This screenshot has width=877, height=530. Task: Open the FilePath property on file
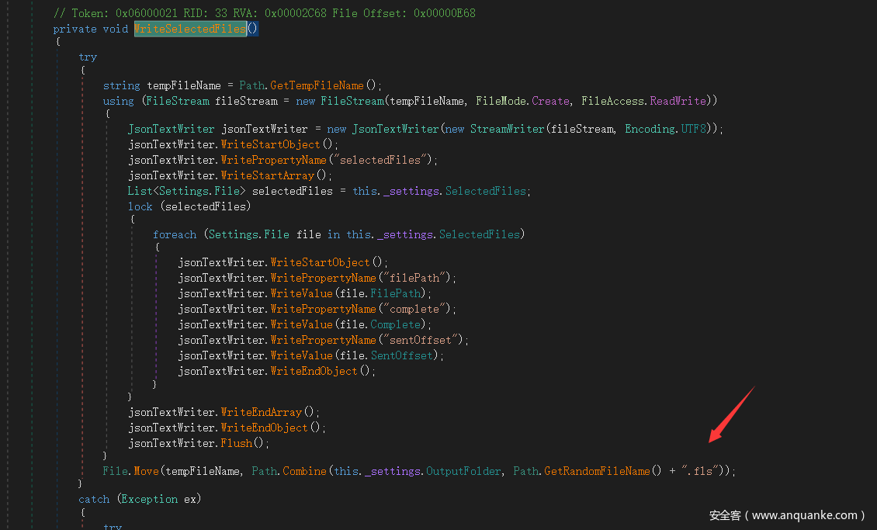coord(394,293)
